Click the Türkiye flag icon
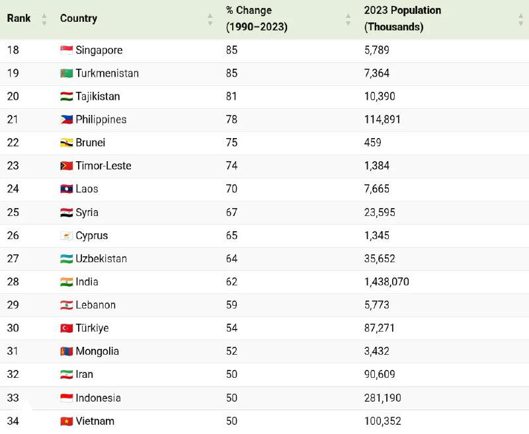The height and width of the screenshot is (434, 529). [66, 328]
